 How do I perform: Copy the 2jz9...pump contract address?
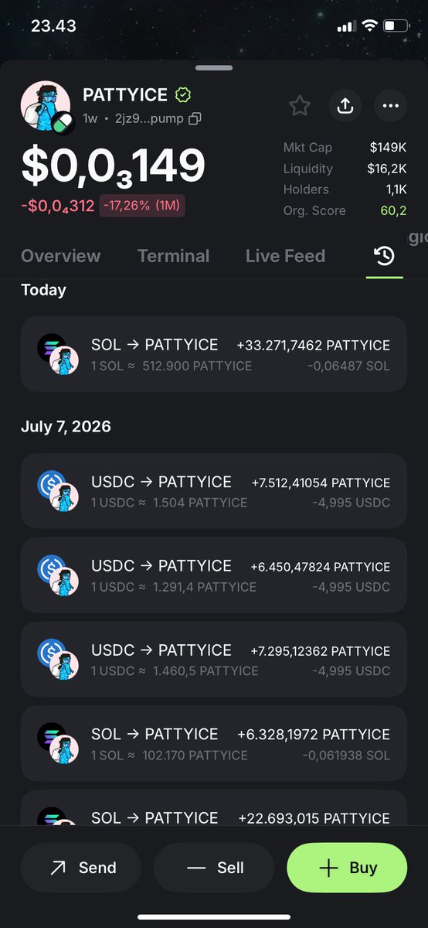click(195, 118)
